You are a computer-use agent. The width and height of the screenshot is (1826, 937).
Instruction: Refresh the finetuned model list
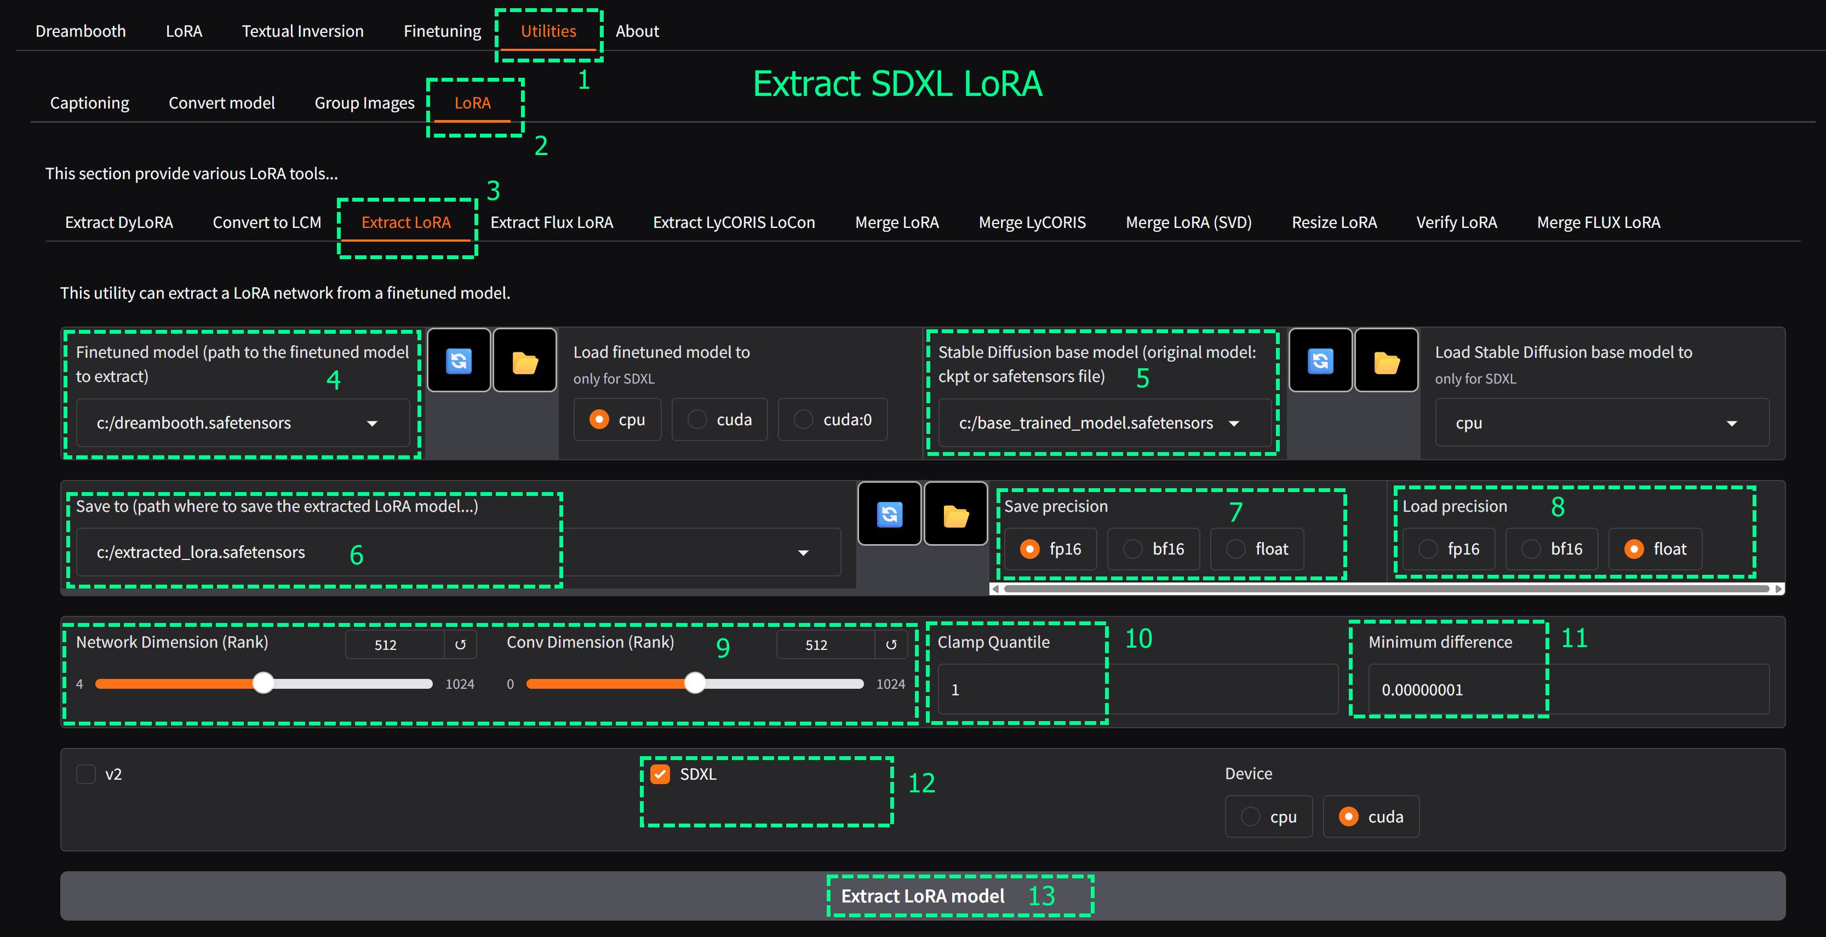(x=459, y=361)
